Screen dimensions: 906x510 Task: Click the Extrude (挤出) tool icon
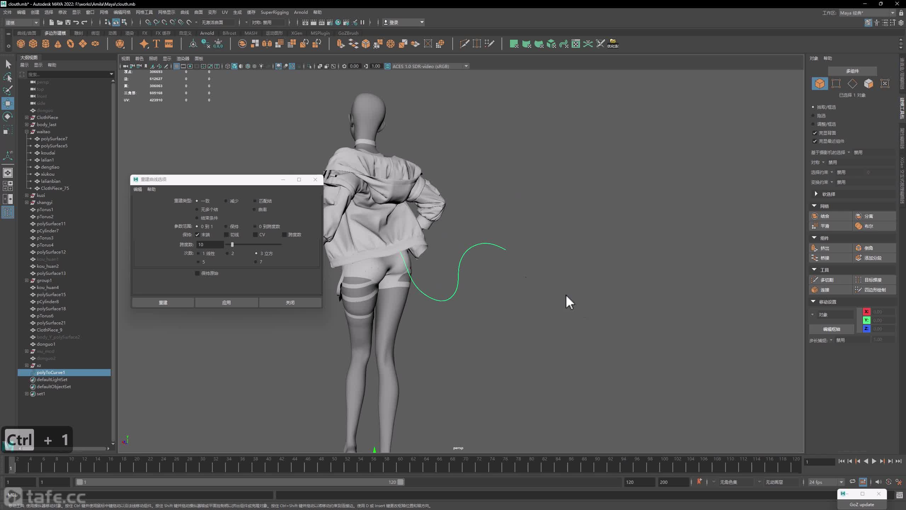point(815,248)
